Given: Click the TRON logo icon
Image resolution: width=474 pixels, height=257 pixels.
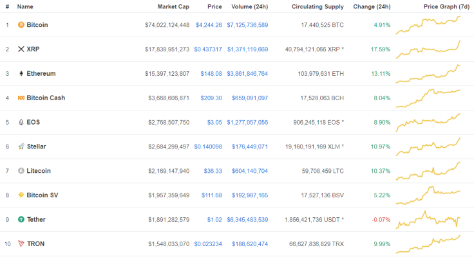Looking at the screenshot, I should point(21,244).
